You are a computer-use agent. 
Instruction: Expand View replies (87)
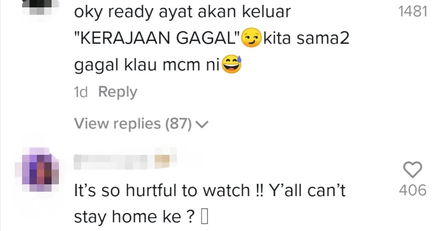click(141, 124)
